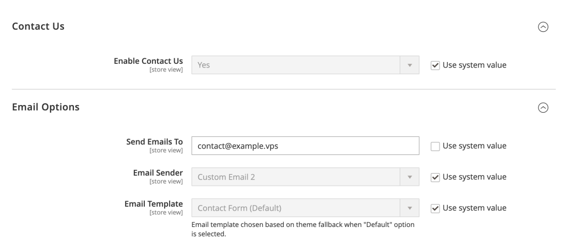Click the theme fallback help note text
The height and width of the screenshot is (249, 564).
tap(302, 229)
